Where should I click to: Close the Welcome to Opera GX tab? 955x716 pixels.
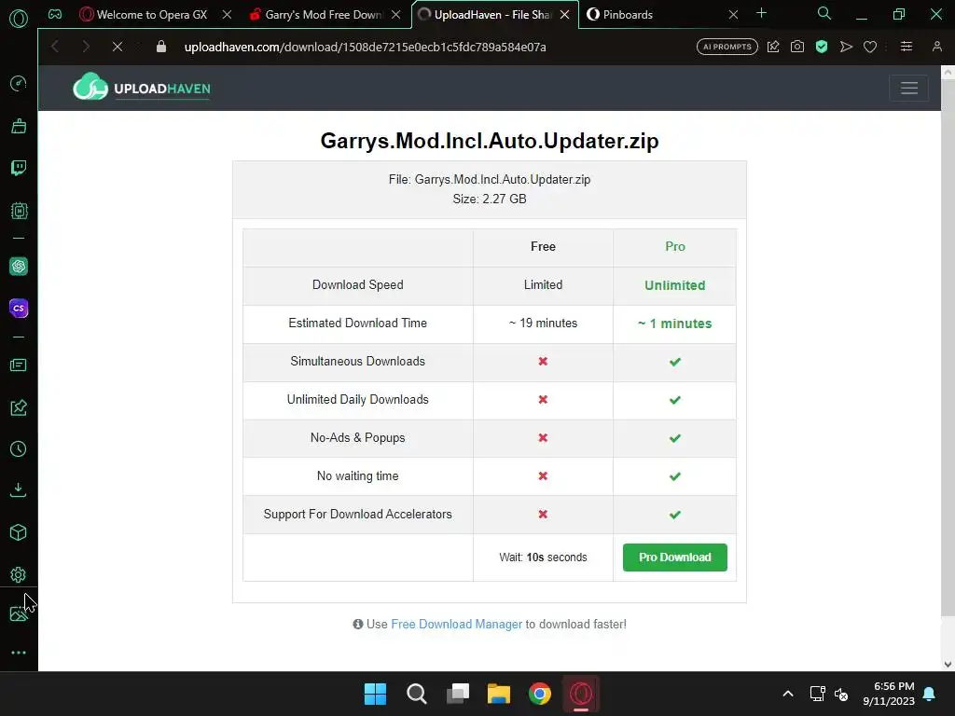tap(227, 15)
